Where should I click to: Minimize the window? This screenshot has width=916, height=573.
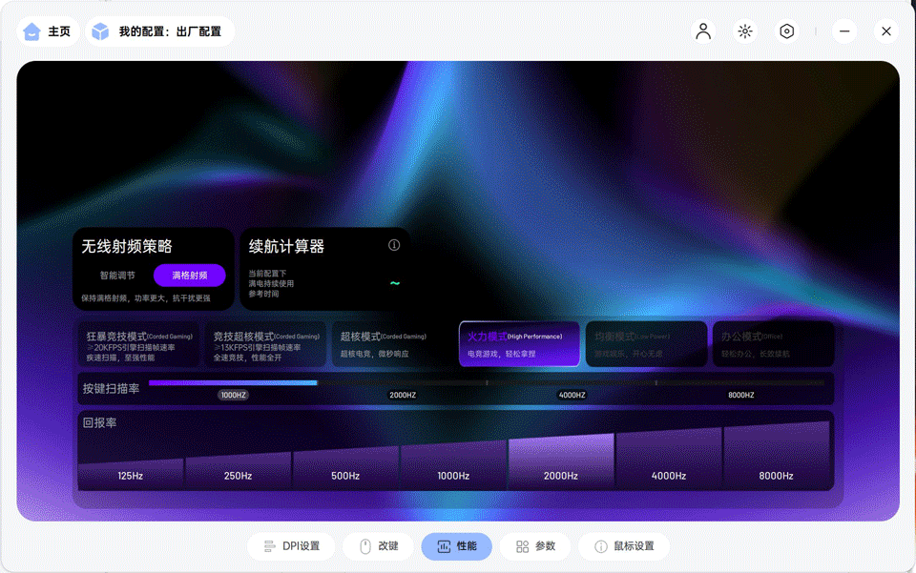click(x=844, y=31)
